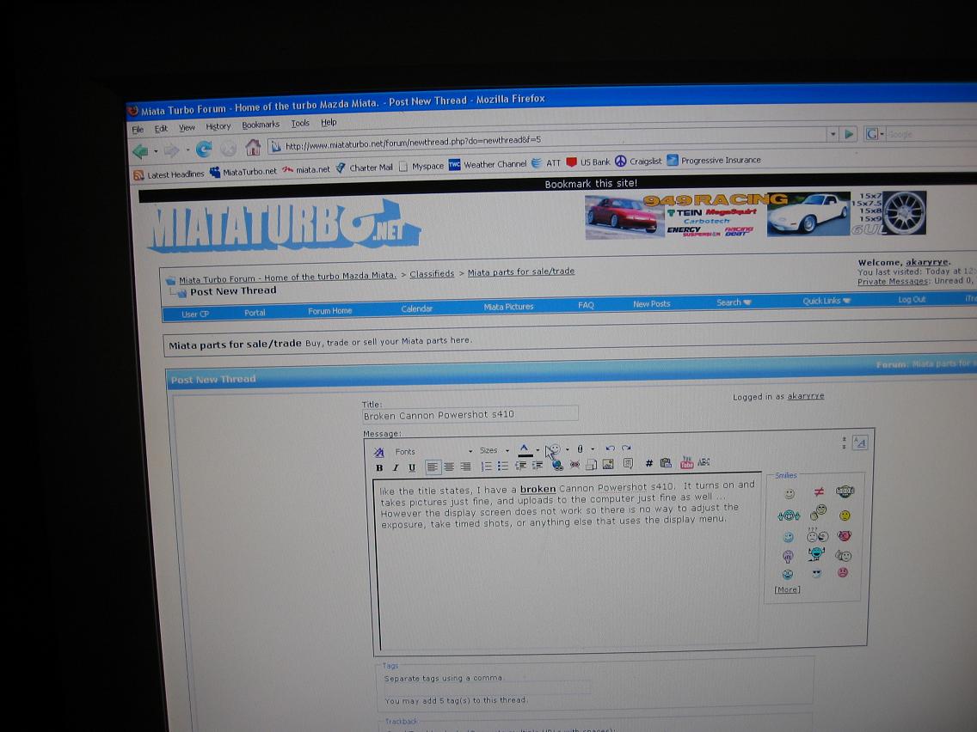Toggle underline formatting in the editor
The image size is (977, 732).
[411, 468]
